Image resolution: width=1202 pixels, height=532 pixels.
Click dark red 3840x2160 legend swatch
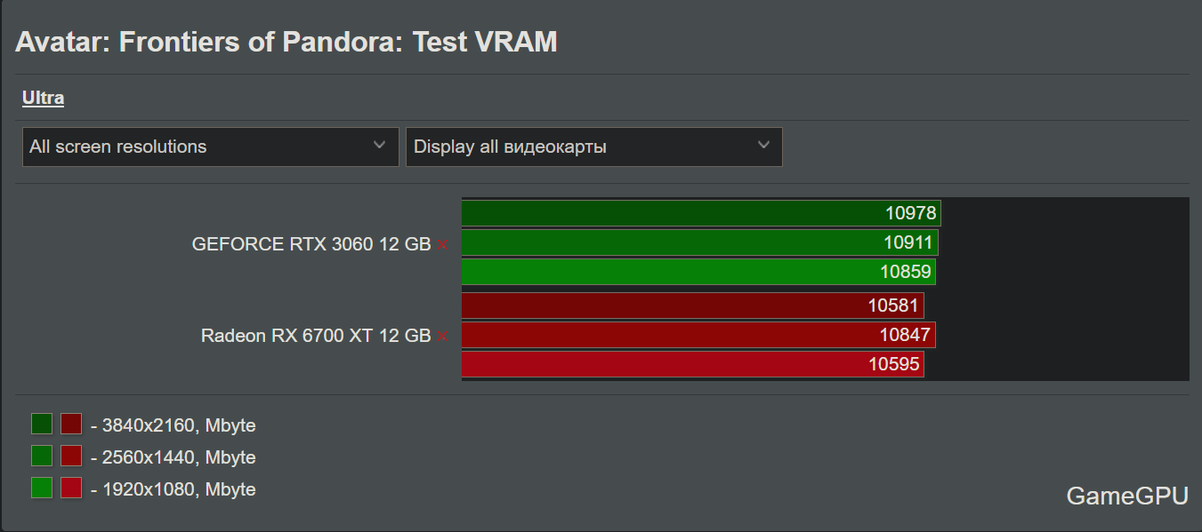(71, 424)
